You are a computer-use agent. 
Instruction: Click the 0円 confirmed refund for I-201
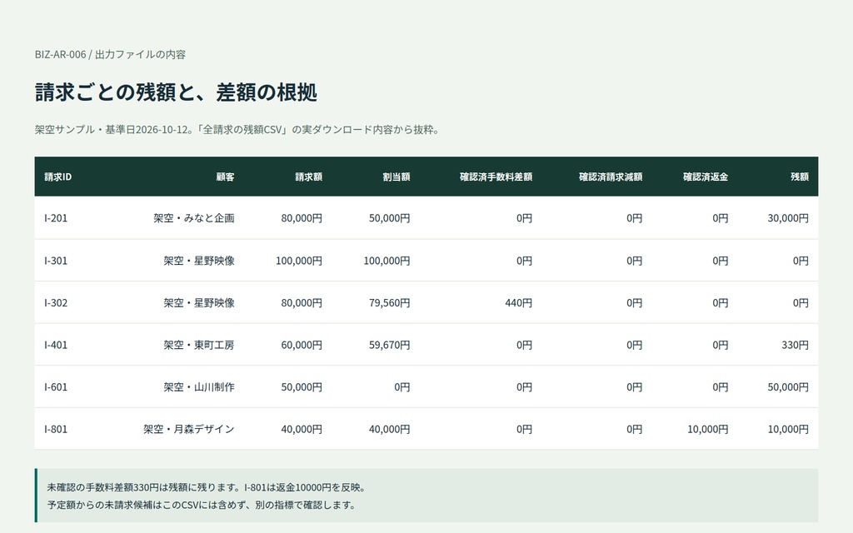721,218
